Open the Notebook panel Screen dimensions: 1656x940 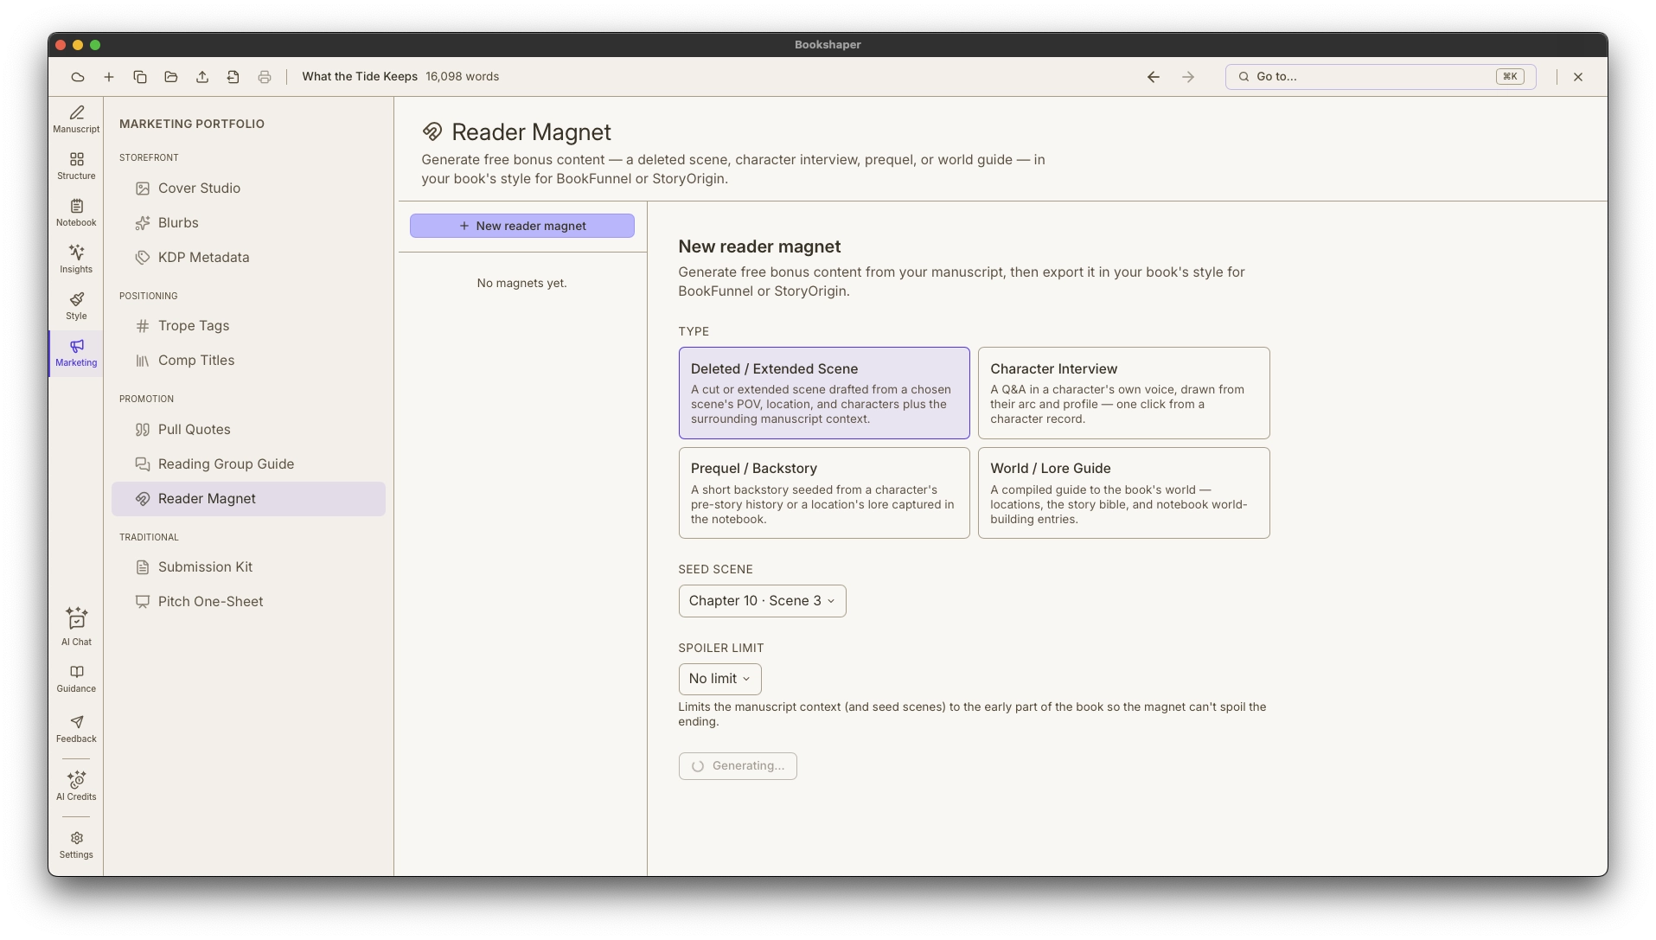click(76, 213)
